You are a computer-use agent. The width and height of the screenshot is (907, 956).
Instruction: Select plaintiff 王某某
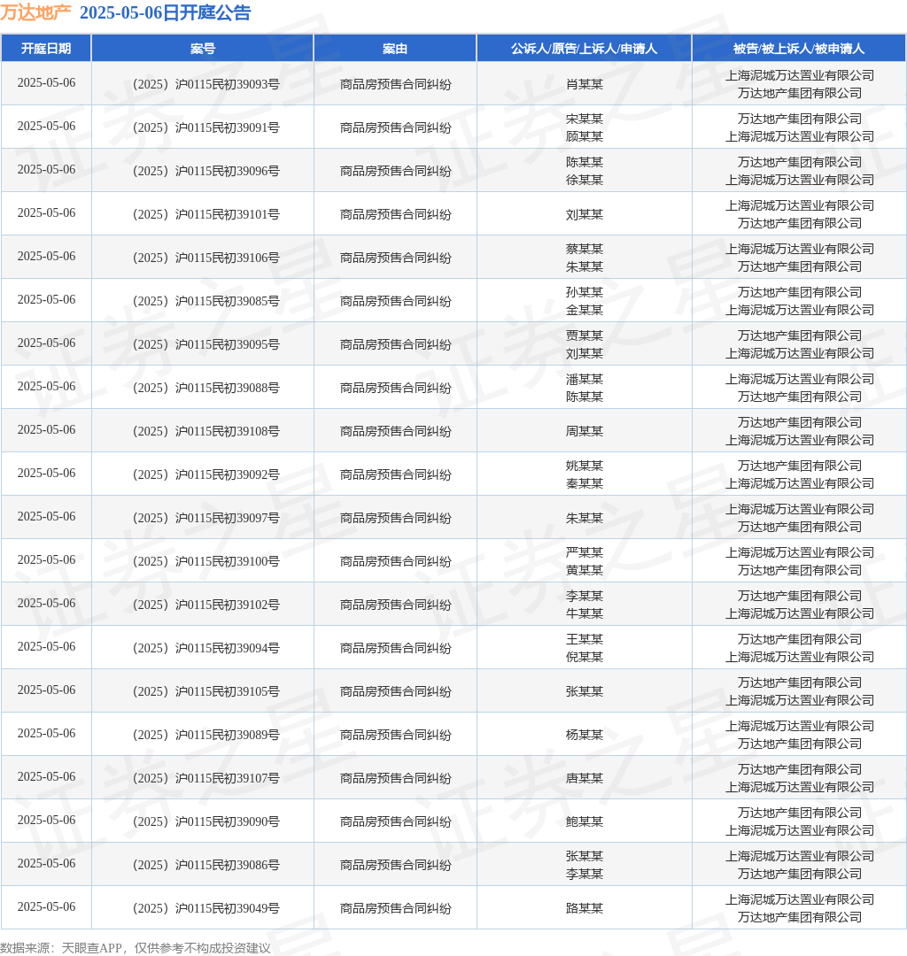pyautogui.click(x=585, y=638)
